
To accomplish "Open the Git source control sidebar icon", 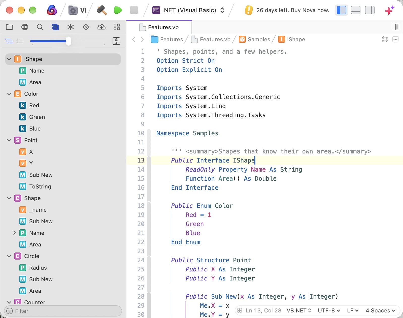I will pos(86,27).
